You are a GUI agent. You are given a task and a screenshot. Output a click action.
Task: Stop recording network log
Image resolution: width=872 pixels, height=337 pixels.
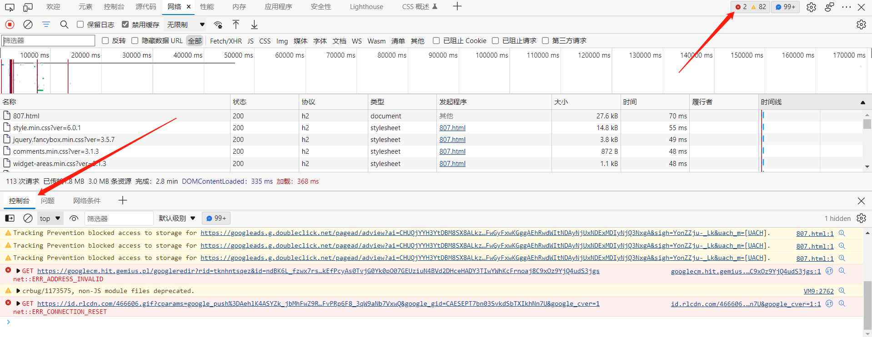click(x=10, y=24)
